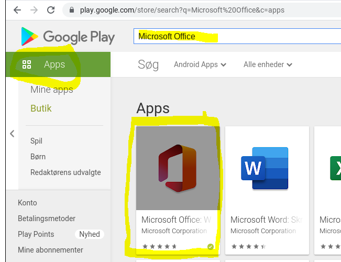This screenshot has height=262, width=341.
Task: Click the Nyhed badge
Action: point(90,234)
